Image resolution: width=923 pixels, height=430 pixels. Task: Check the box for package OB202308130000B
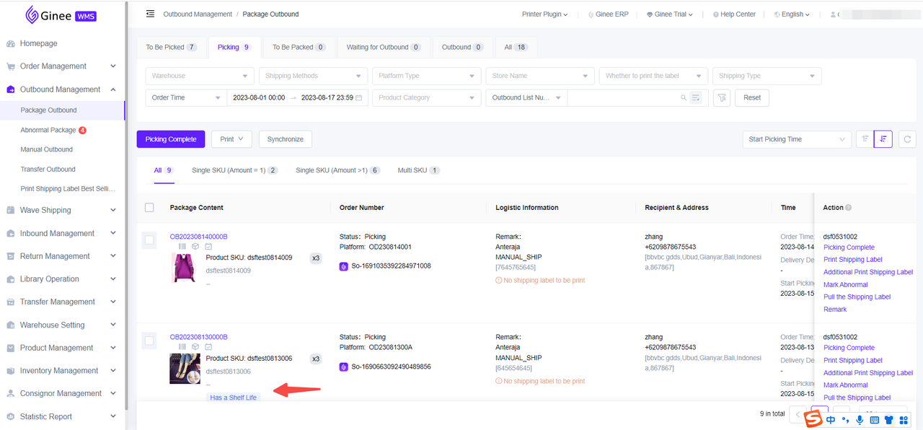coord(149,341)
